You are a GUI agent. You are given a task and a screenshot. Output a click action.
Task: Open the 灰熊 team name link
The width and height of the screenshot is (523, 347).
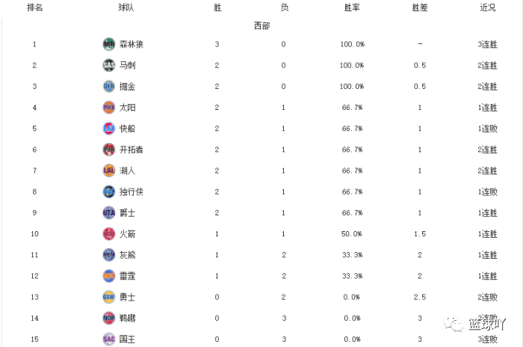[x=128, y=255]
